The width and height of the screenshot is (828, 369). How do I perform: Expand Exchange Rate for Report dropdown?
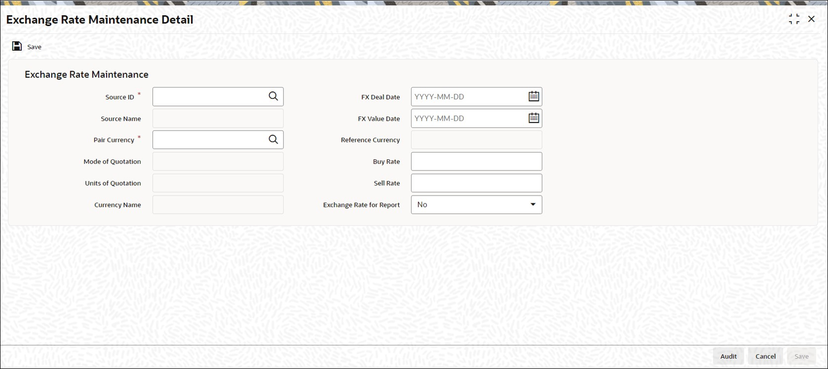(x=533, y=204)
